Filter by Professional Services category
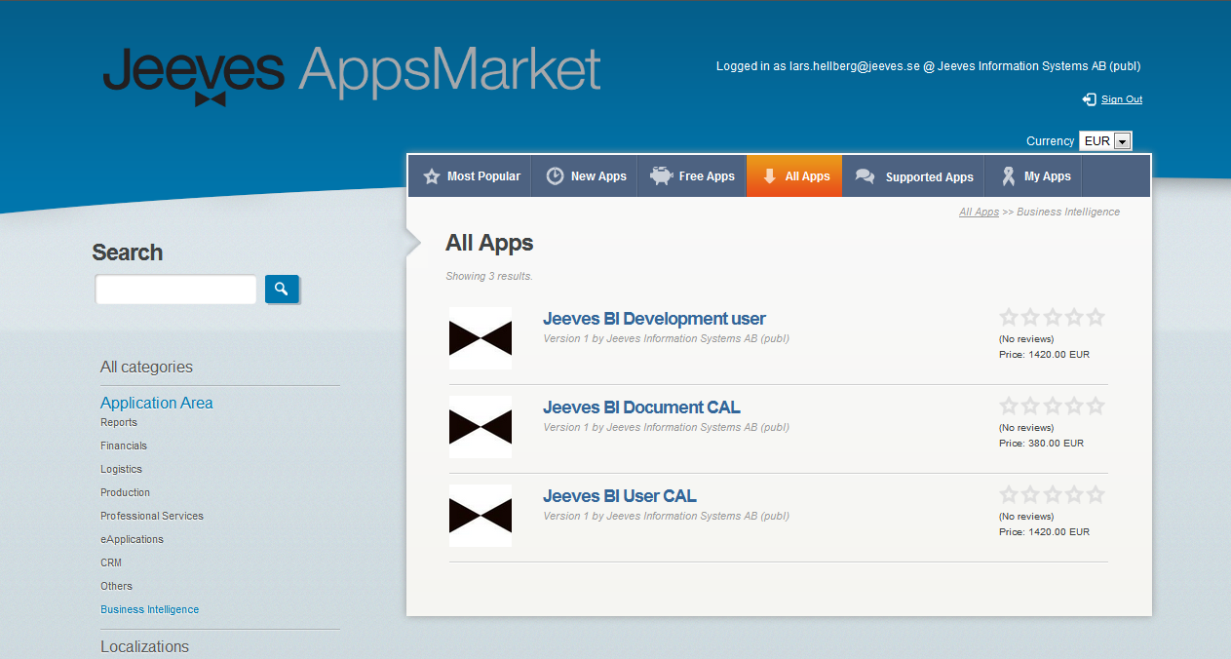 click(x=152, y=516)
